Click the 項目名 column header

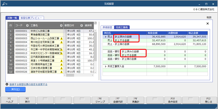pos(125,33)
